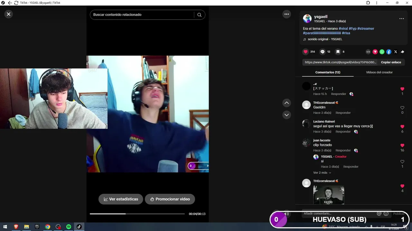Viewport: 412px width, 231px height.
Task: Like the video with heart icon
Action: (x=306, y=52)
